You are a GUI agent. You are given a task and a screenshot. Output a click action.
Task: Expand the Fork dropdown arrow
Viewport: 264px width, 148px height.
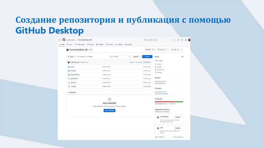[x=168, y=50]
